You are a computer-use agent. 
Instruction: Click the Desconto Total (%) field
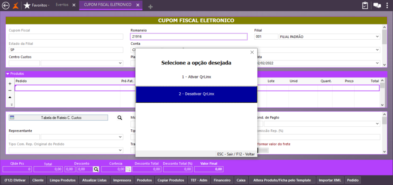coord(177,169)
